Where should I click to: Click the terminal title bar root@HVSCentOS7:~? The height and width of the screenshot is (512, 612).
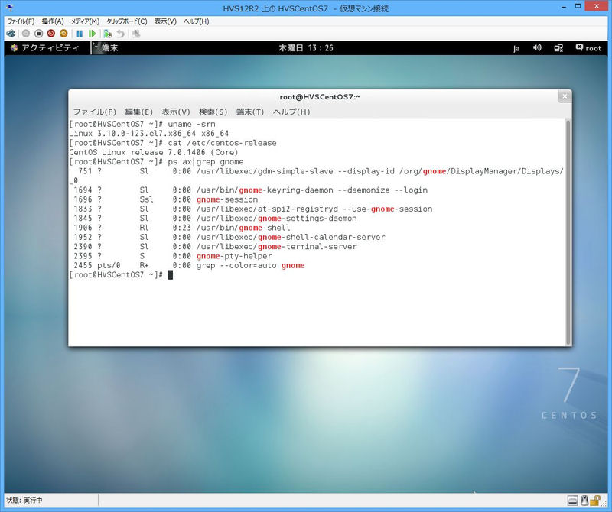[320, 97]
